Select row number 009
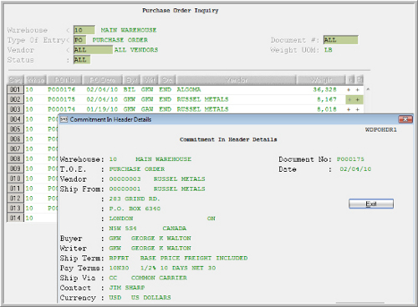The image size is (418, 307). [15, 169]
